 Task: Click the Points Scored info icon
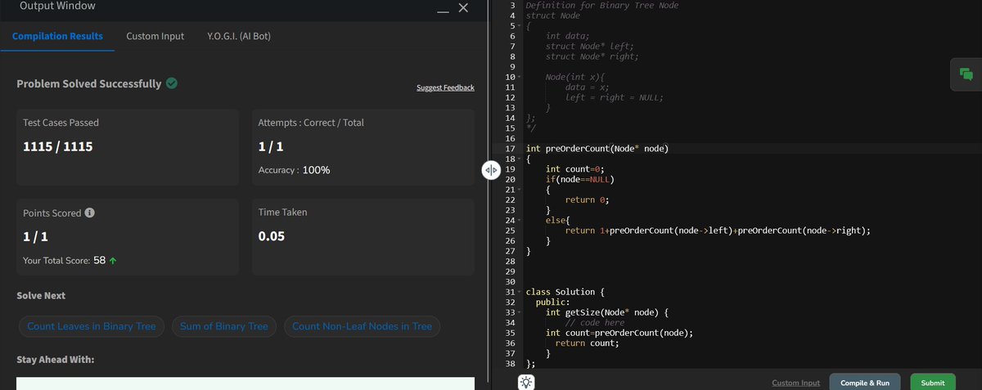pos(89,213)
